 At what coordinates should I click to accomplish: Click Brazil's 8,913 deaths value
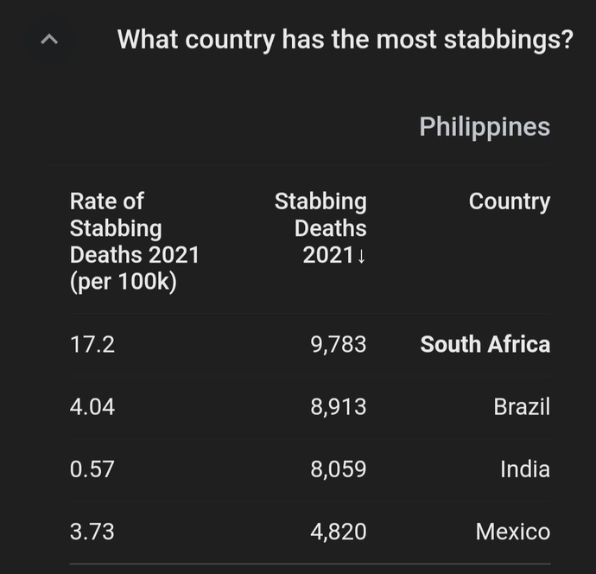coord(339,407)
